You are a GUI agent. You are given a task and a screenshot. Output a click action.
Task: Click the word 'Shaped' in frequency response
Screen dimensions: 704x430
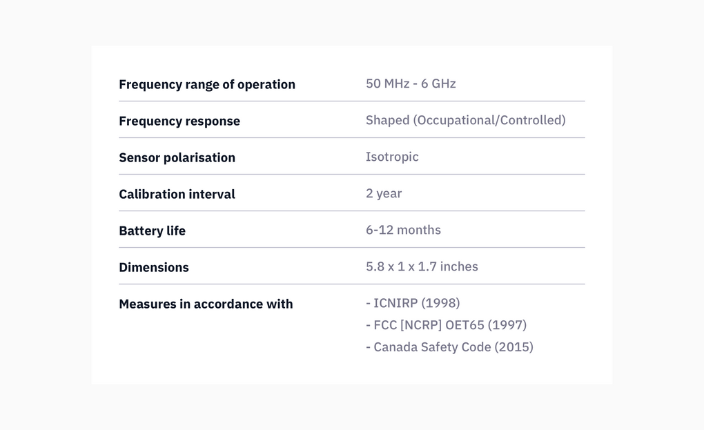[x=387, y=120]
